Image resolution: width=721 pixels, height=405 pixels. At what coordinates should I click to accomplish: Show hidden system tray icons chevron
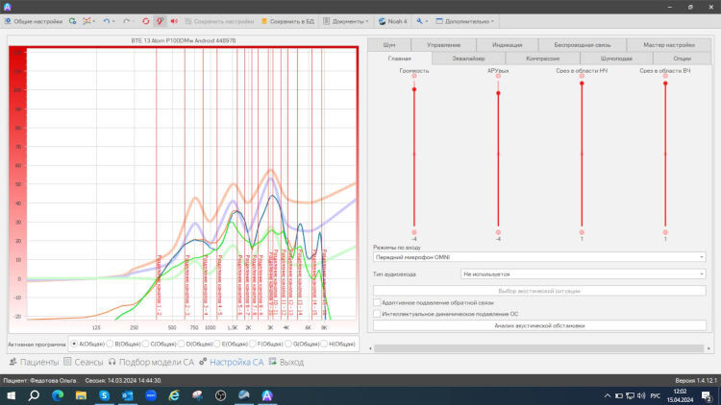tap(608, 395)
